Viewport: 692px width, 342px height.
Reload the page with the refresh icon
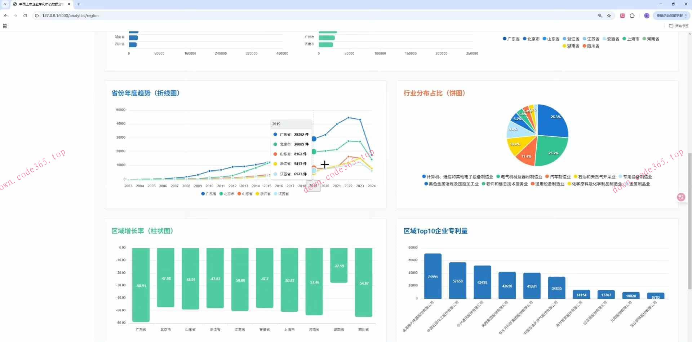(25, 16)
